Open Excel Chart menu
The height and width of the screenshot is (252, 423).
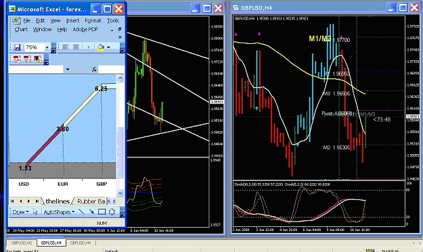[x=21, y=29]
